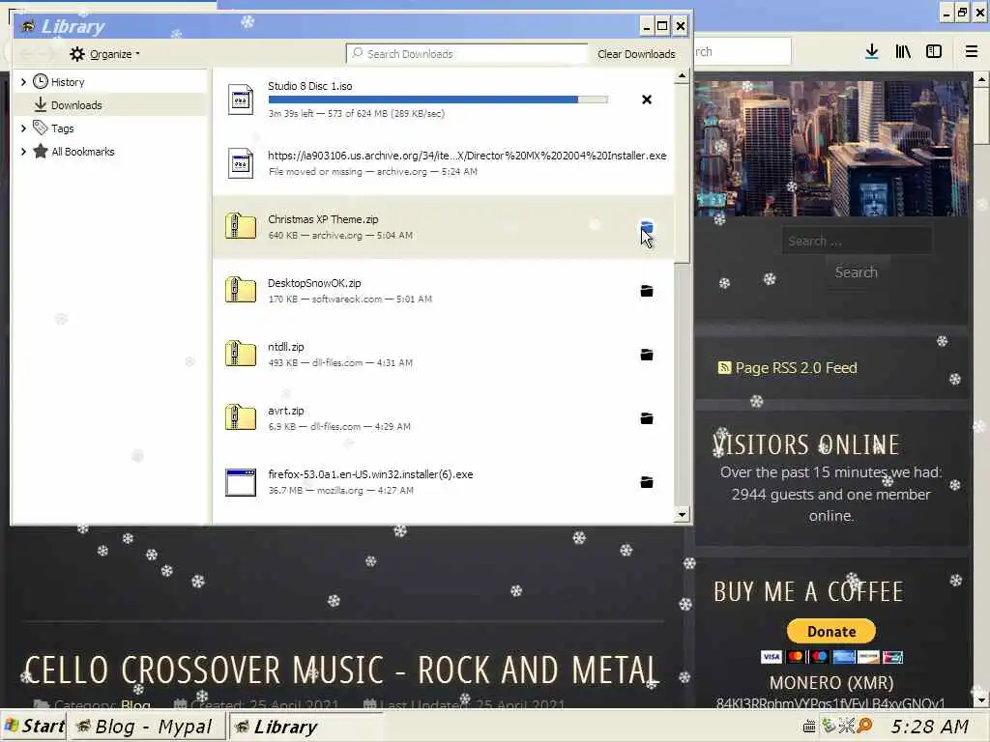The image size is (990, 742).
Task: Click the magnifier tray icon in taskbar
Action: (x=864, y=727)
